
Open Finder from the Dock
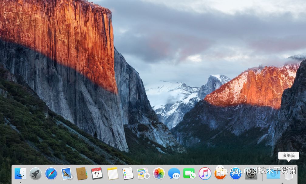(x=20, y=173)
